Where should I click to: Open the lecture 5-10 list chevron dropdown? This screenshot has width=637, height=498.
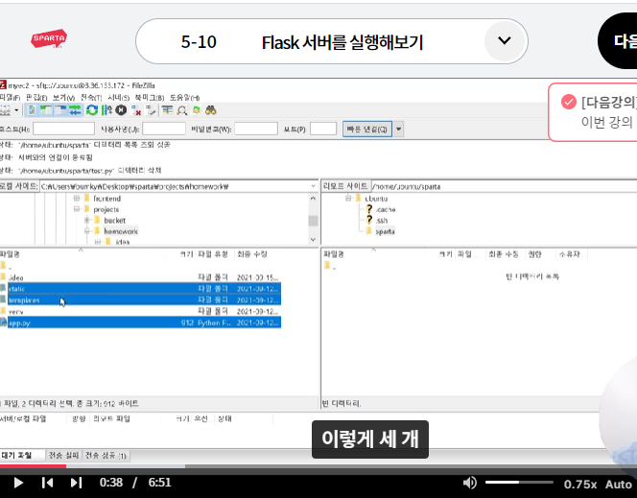click(x=505, y=40)
